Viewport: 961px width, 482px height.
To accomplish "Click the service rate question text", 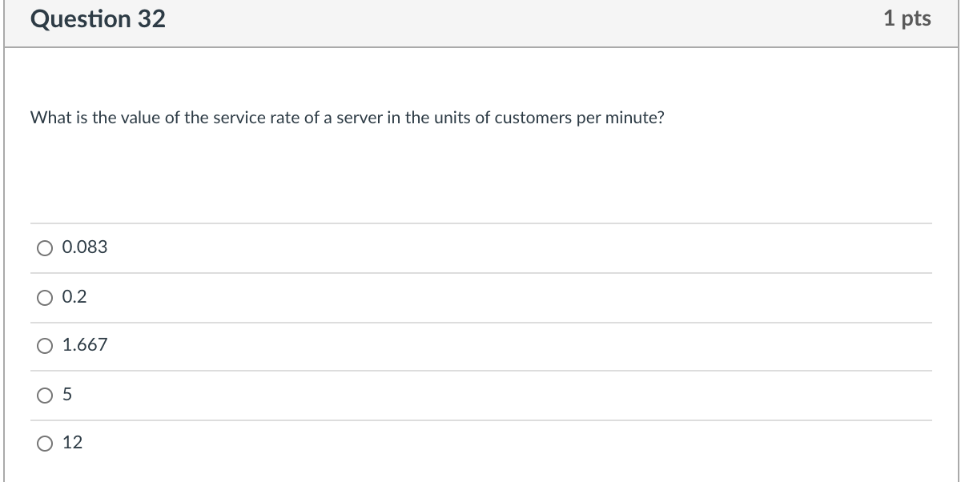I will (x=347, y=118).
